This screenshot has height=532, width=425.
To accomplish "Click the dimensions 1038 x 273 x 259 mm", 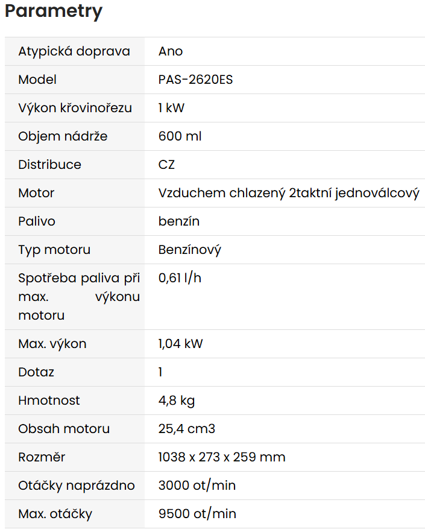I will [x=221, y=457].
